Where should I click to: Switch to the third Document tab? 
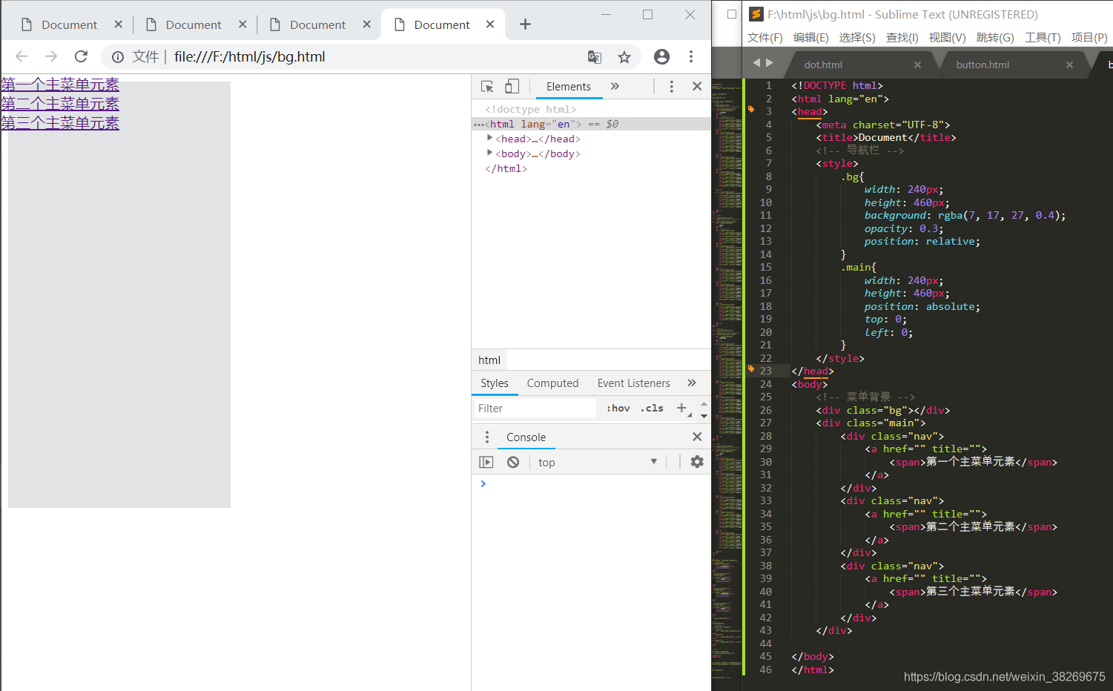tap(317, 24)
